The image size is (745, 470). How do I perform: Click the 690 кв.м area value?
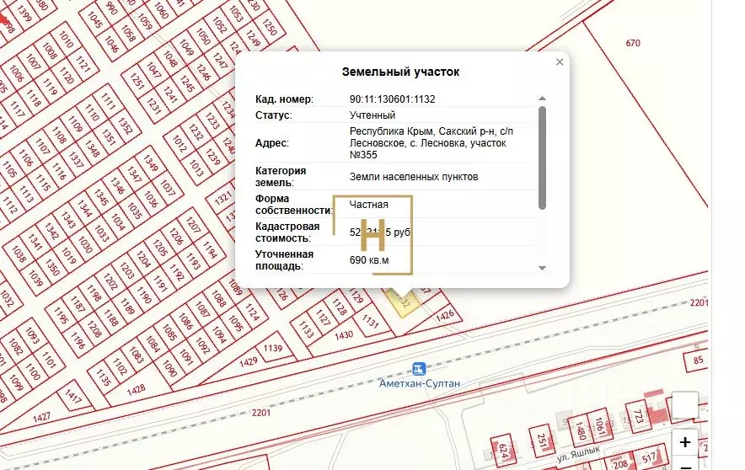tap(369, 260)
